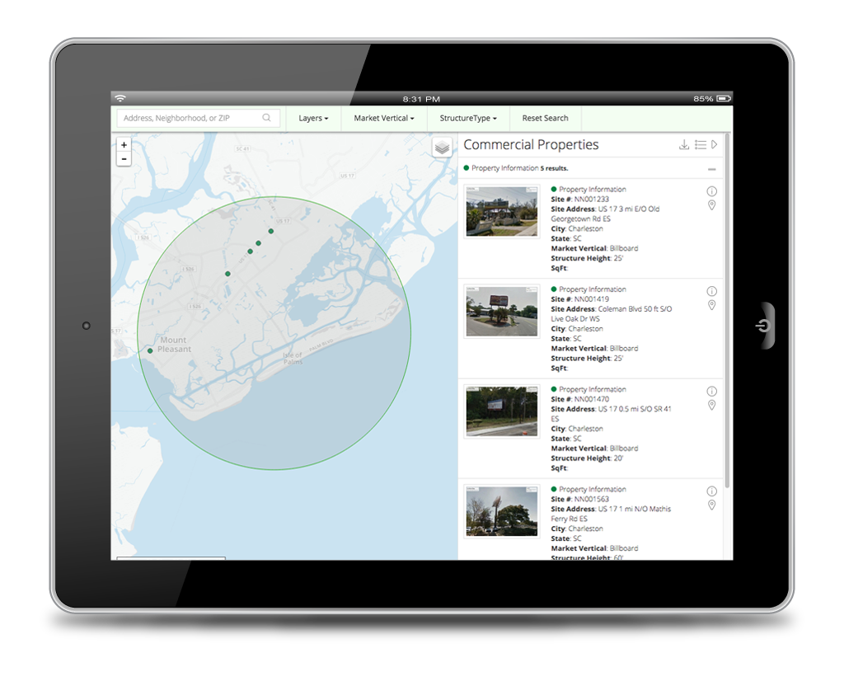Open the thumbnail for site NN001233
Screen dimensions: 844x681
[x=502, y=211]
